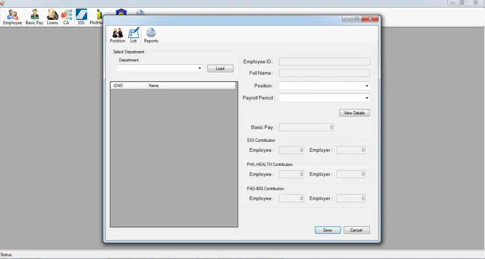
Task: Click the List icon in dialog toolbar
Action: 134,35
